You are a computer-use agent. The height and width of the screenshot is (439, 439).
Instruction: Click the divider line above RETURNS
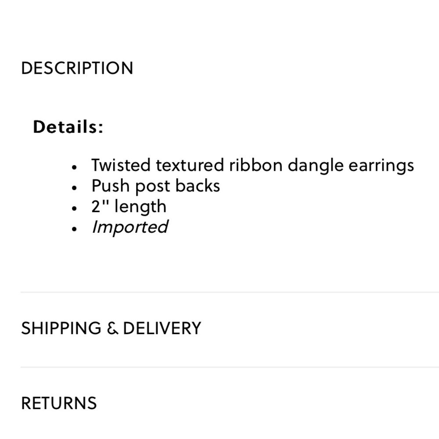[x=230, y=367]
